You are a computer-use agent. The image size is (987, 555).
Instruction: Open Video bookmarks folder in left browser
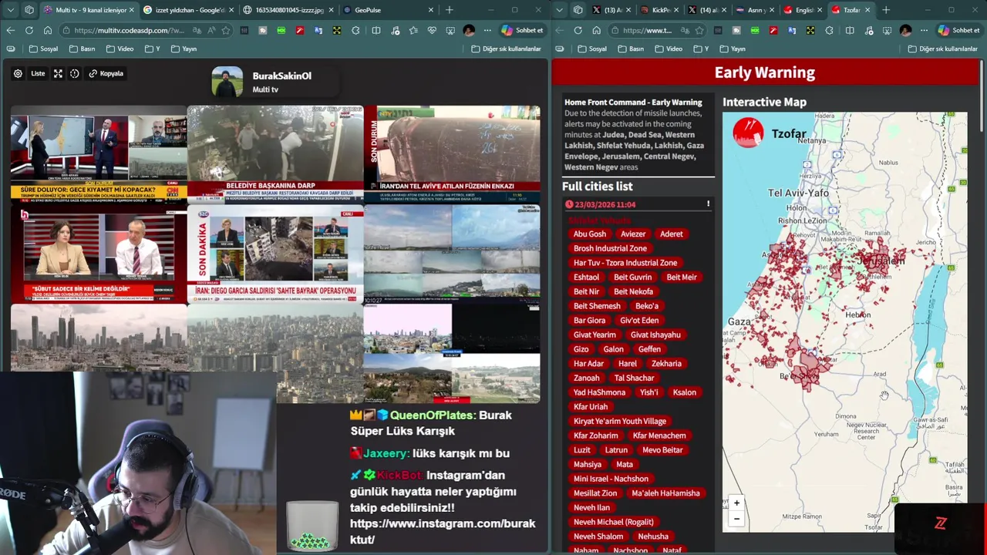click(120, 49)
